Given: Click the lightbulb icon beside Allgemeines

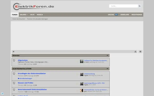Looking at the screenshot, I should (14, 60).
